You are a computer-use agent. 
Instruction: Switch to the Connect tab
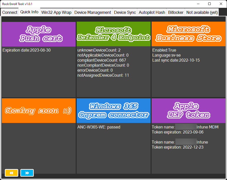[x=9, y=12]
